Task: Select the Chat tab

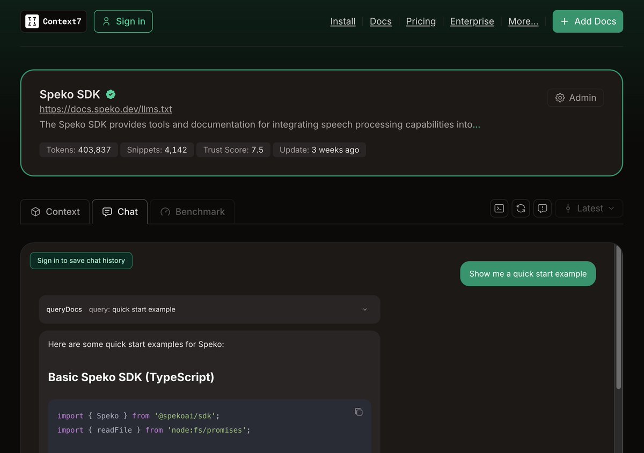Action: click(x=120, y=212)
